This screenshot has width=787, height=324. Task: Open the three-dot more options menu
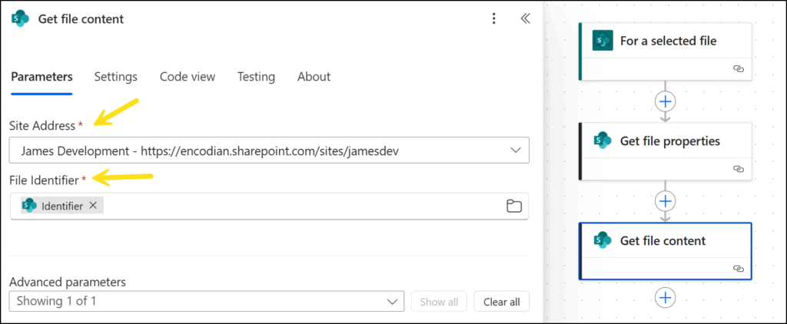[494, 19]
